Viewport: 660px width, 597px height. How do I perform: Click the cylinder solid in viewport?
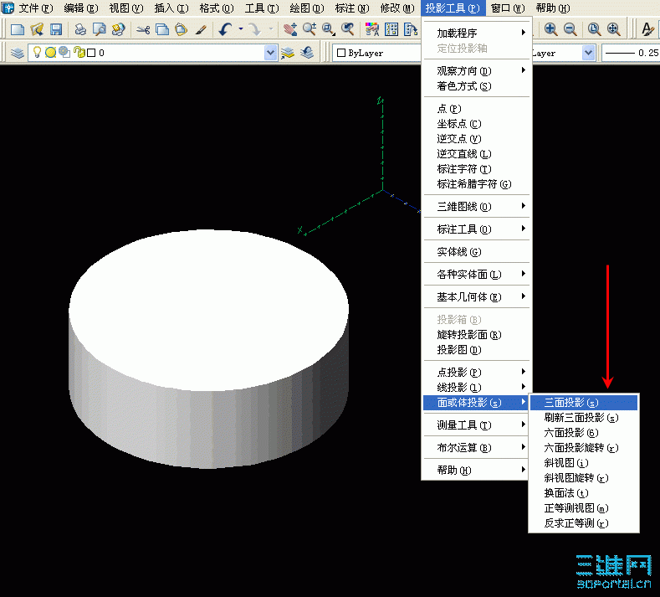click(208, 349)
